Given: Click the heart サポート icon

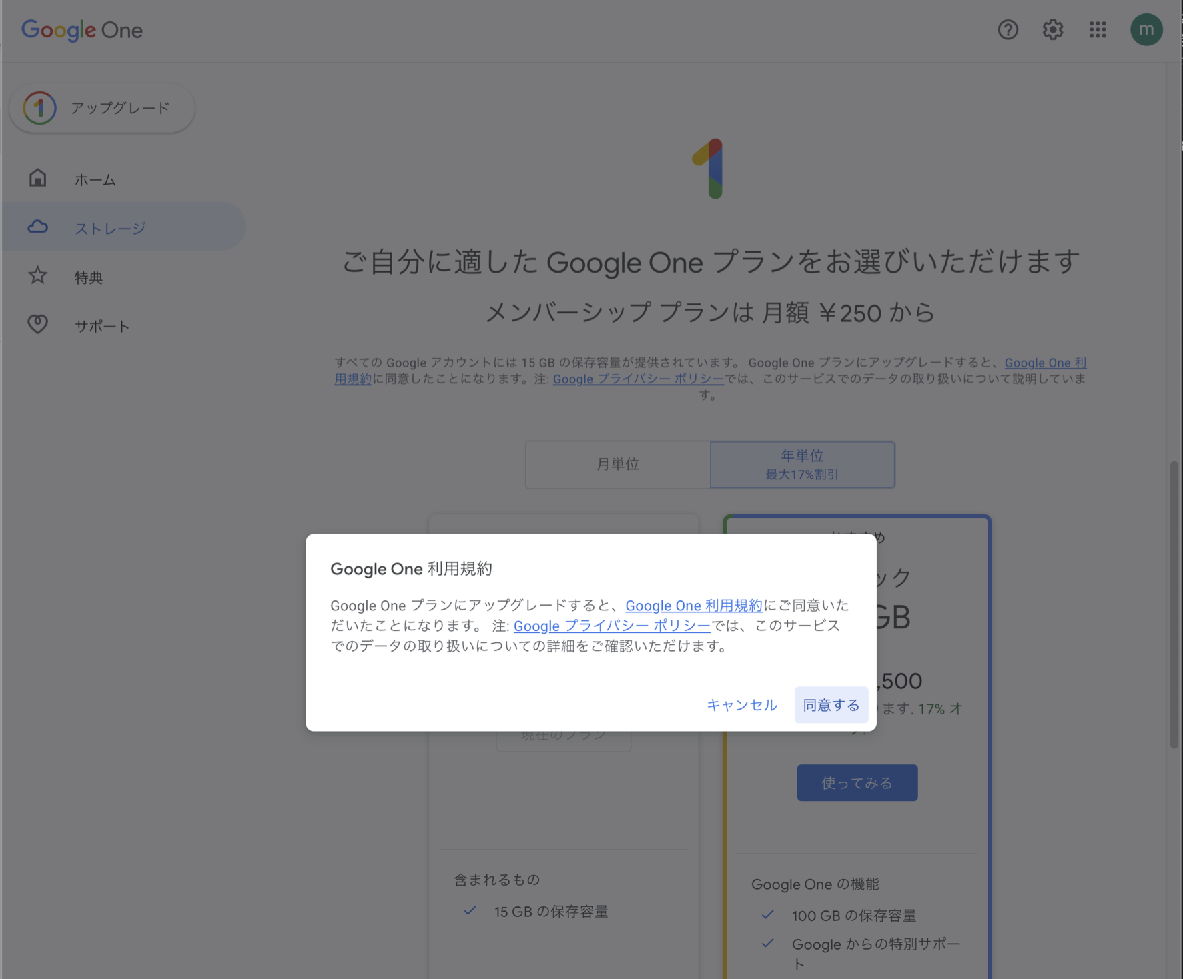Looking at the screenshot, I should click(x=38, y=325).
